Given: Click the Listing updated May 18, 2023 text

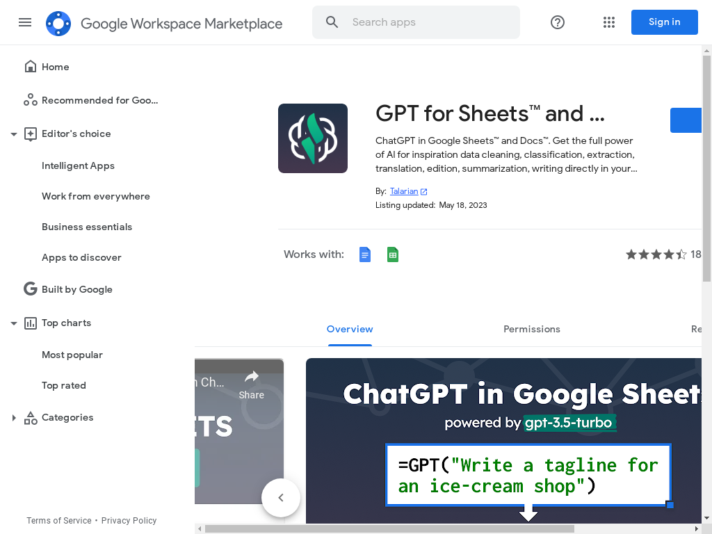Looking at the screenshot, I should point(431,205).
